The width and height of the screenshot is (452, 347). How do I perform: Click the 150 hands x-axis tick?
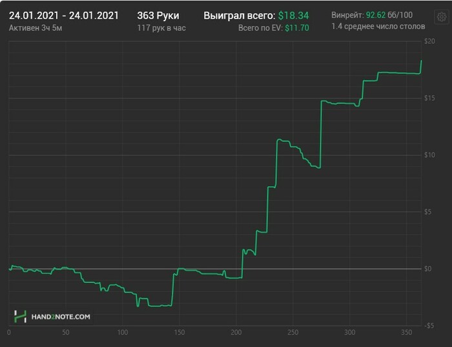point(180,332)
